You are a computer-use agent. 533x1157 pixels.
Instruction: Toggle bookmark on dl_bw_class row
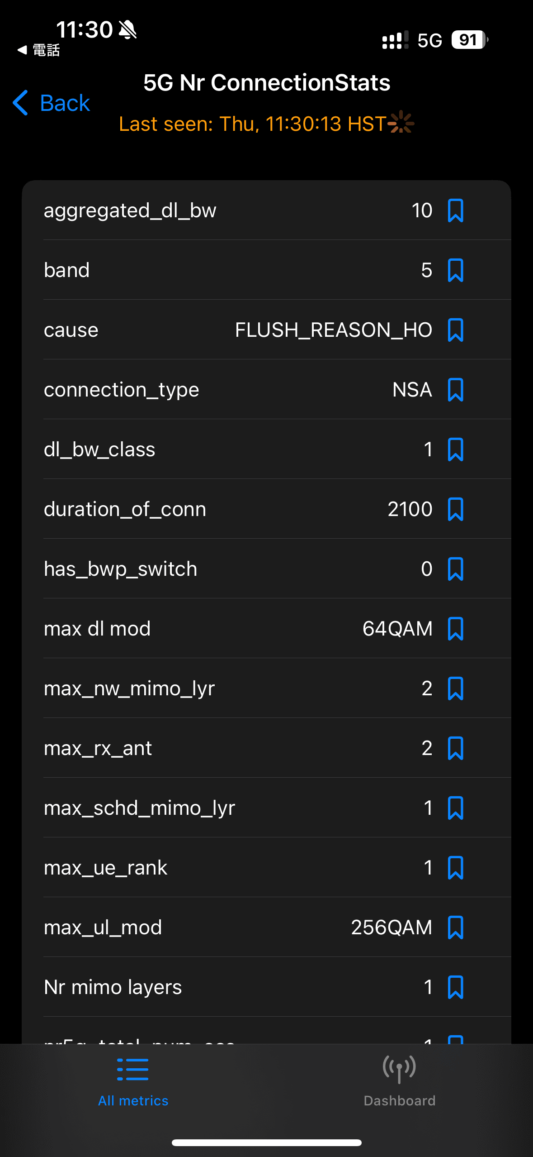456,449
